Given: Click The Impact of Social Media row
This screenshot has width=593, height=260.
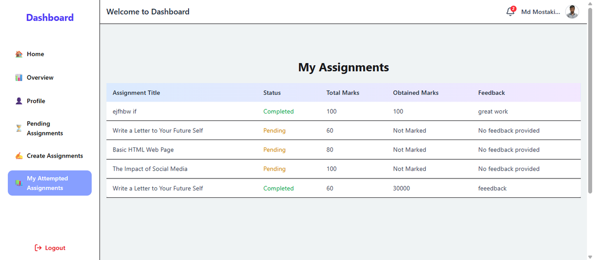Looking at the screenshot, I should tap(150, 169).
